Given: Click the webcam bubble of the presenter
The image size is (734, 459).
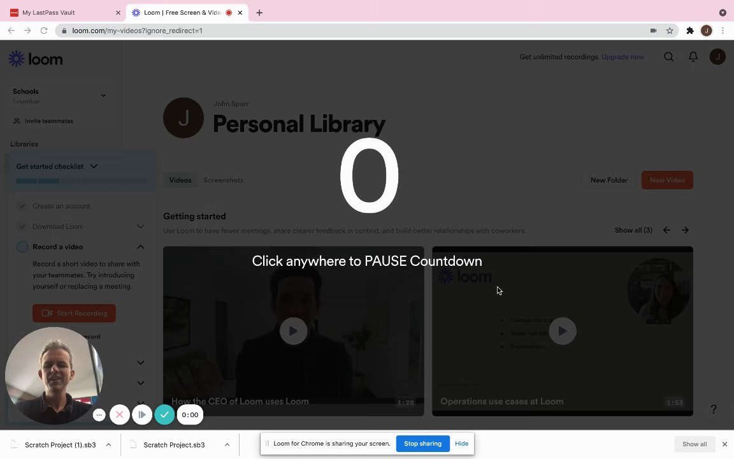Looking at the screenshot, I should click(x=53, y=375).
